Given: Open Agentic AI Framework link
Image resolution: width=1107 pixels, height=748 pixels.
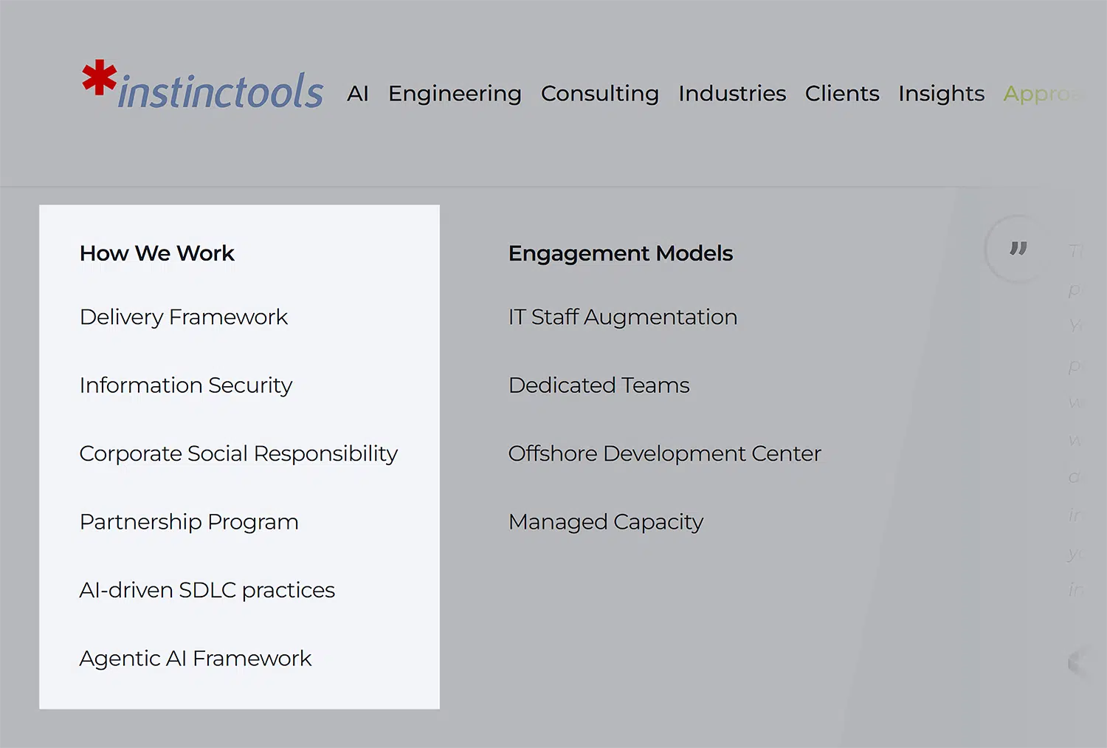Looking at the screenshot, I should pos(196,658).
